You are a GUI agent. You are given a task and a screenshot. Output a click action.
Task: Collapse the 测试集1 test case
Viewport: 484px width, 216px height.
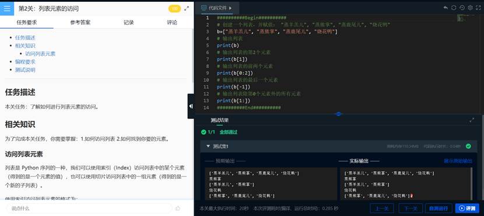[x=208, y=146]
